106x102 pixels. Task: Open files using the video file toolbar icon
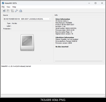[x=4, y=11]
